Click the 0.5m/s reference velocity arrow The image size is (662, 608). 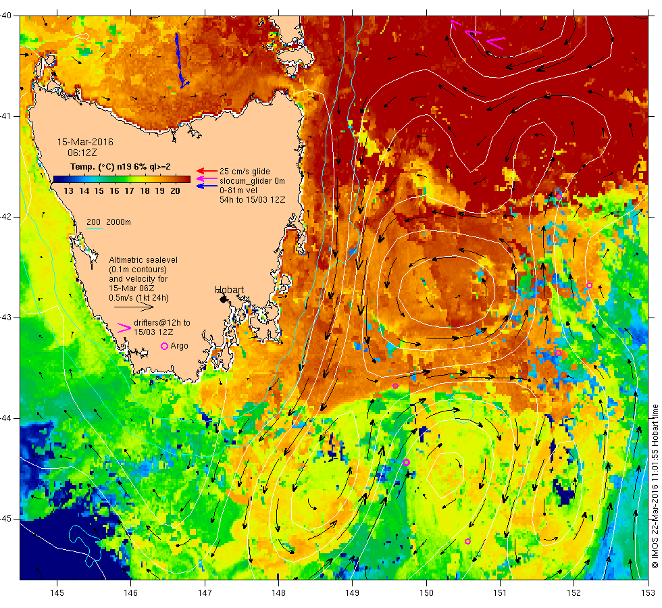point(134,307)
